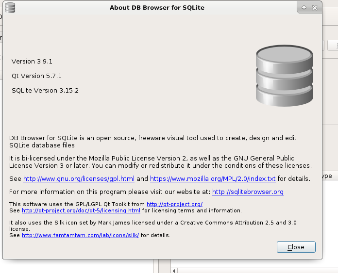
Task: Click the left scroll arrow in background window
Action: (174, 271)
